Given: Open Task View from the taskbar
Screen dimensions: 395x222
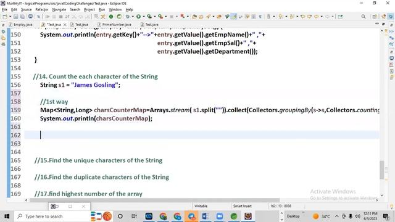Looking at the screenshot, I should (134, 216).
